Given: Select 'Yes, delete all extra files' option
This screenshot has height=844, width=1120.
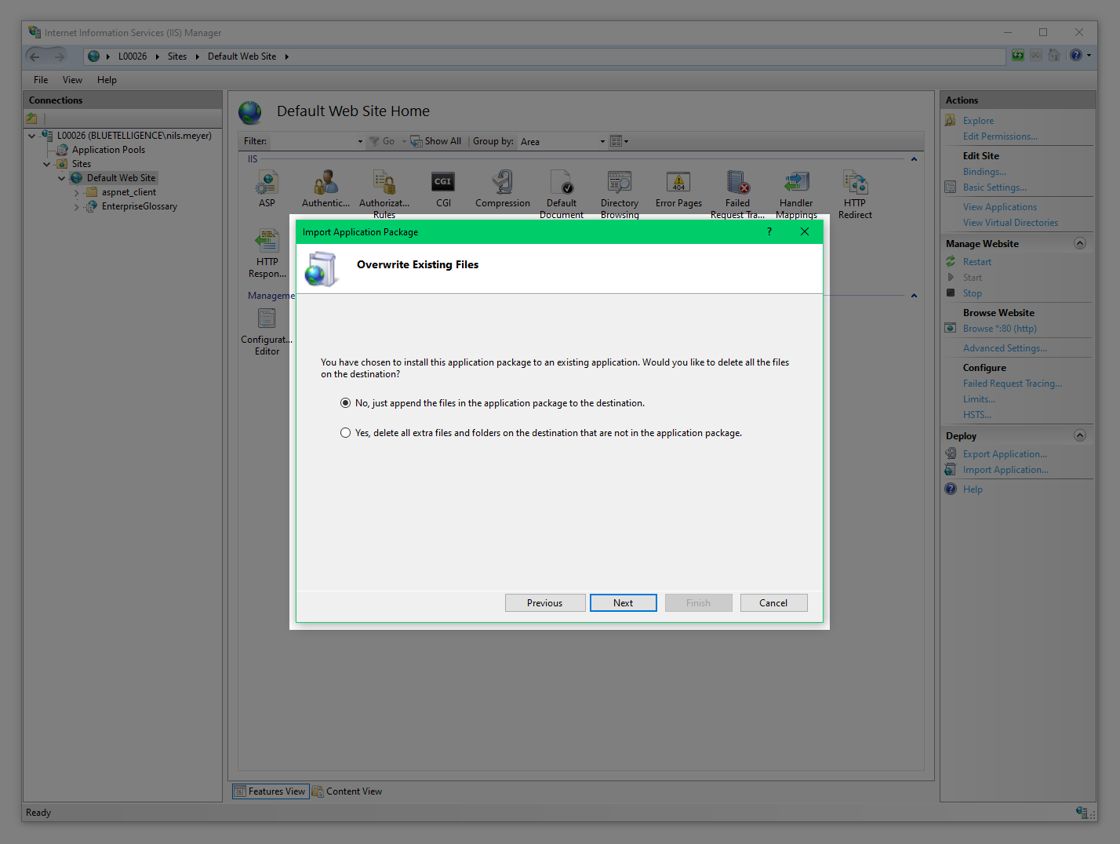Looking at the screenshot, I should [345, 433].
